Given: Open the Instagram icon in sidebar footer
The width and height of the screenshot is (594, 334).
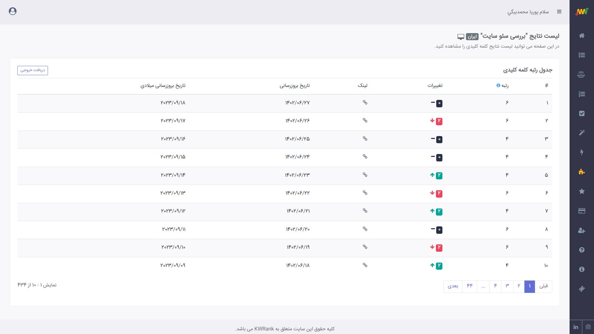Looking at the screenshot, I should 588,327.
